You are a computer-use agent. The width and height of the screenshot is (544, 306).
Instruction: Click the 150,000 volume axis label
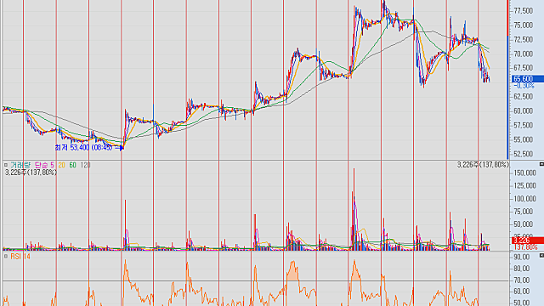click(x=525, y=173)
